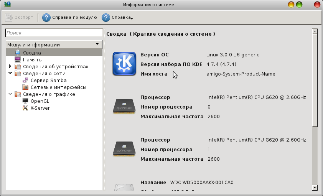Click the Название label
The image size is (323, 196).
tap(153, 183)
